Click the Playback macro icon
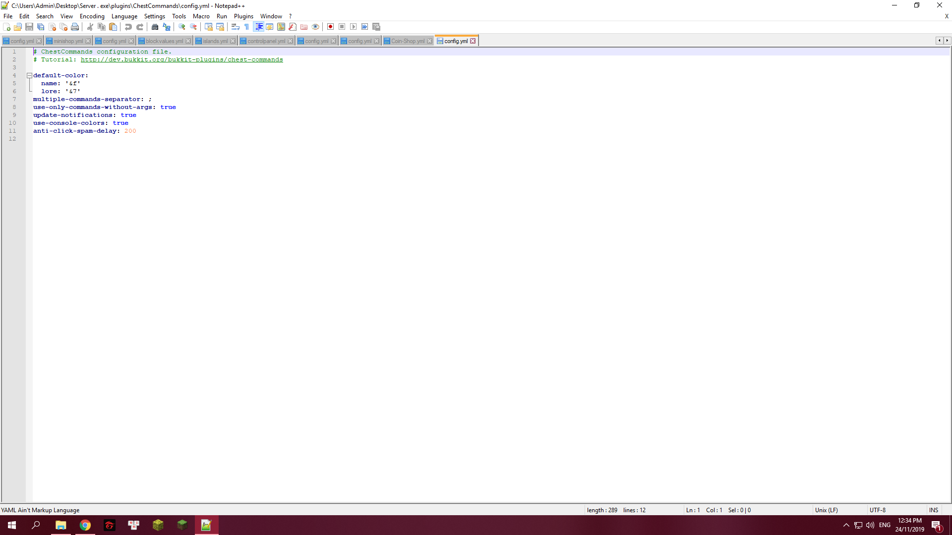Screen dimensions: 952x535 click(x=354, y=27)
